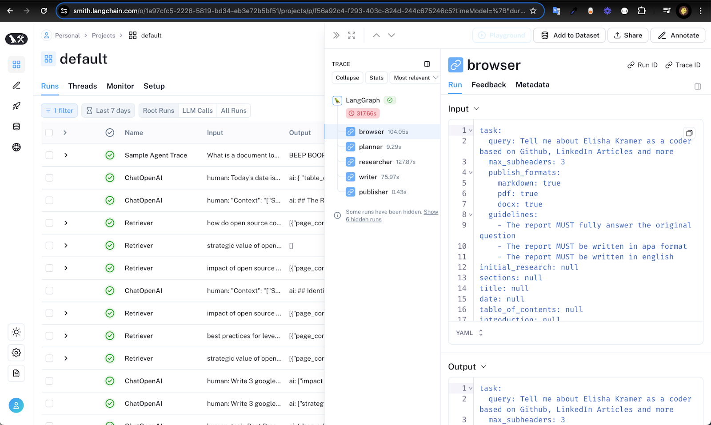
Task: Check the Sample Agent Trace row checkbox
Action: coord(49,155)
